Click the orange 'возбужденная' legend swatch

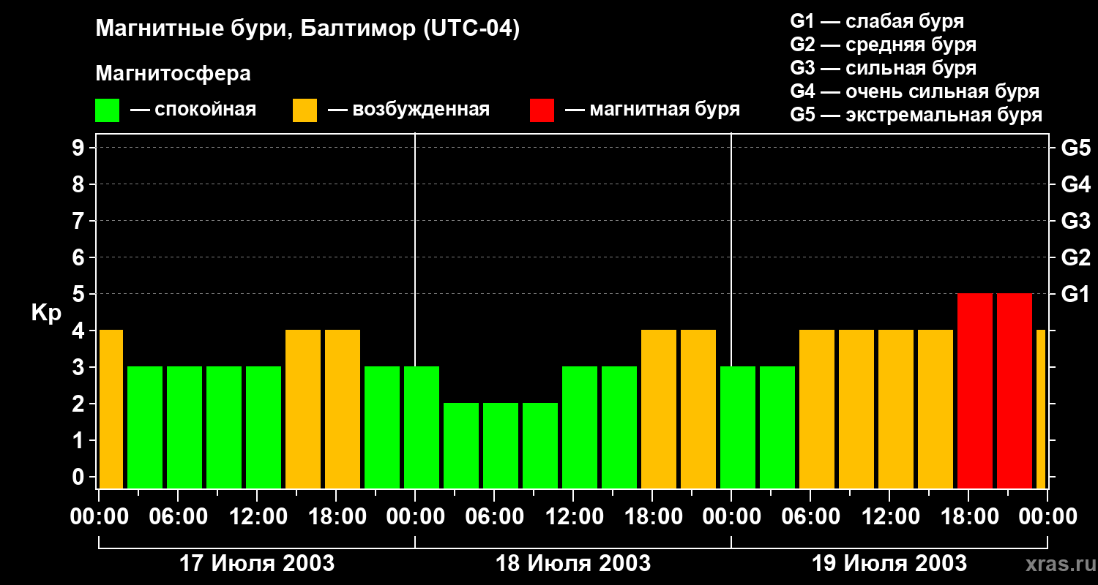point(305,110)
